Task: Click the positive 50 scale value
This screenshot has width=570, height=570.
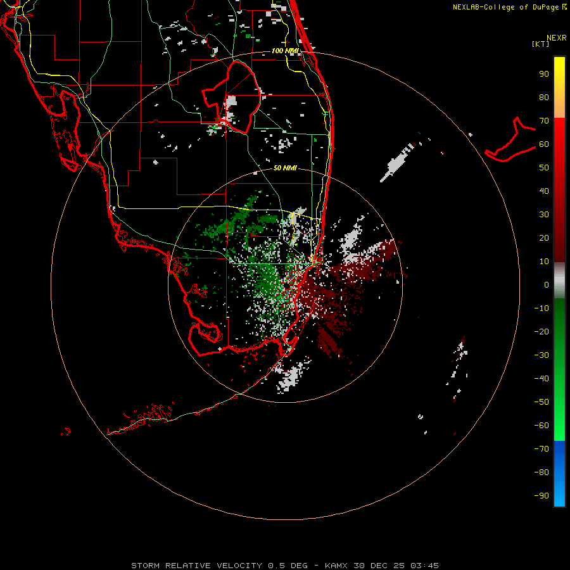Action: click(544, 168)
